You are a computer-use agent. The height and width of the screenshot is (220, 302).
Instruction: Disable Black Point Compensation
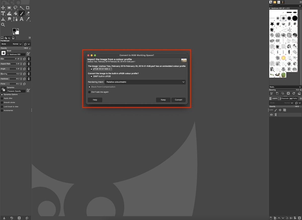pos(89,87)
